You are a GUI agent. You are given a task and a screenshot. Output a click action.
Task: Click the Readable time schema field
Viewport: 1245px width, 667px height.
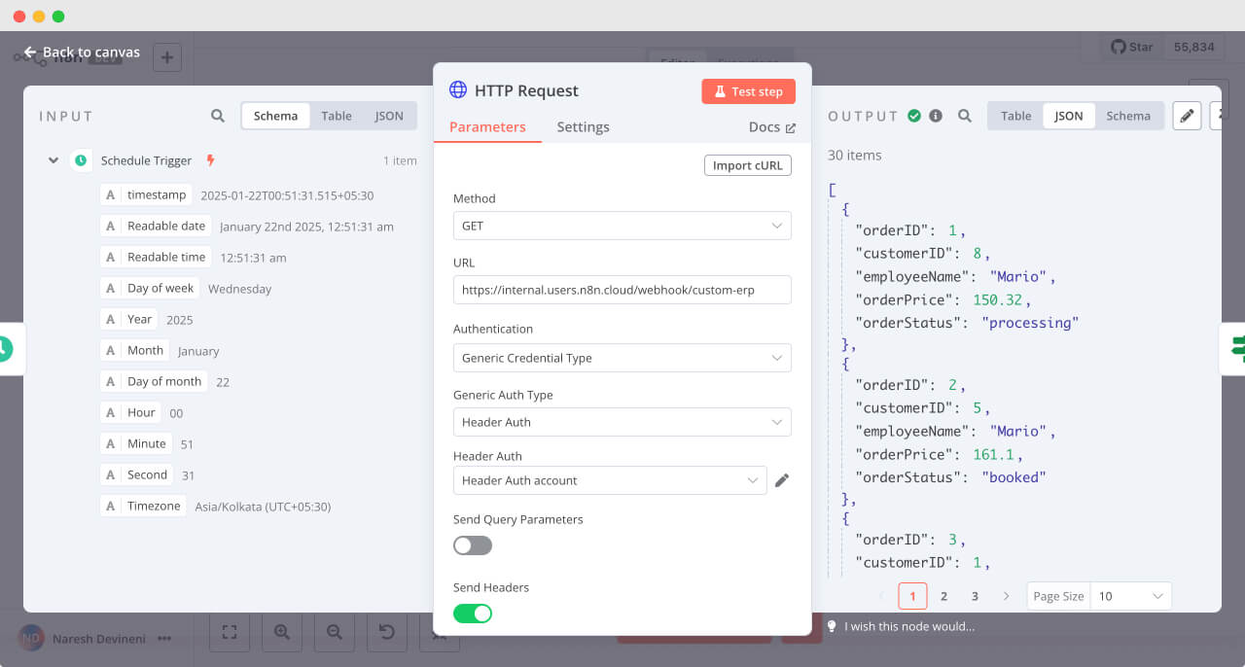tap(156, 258)
